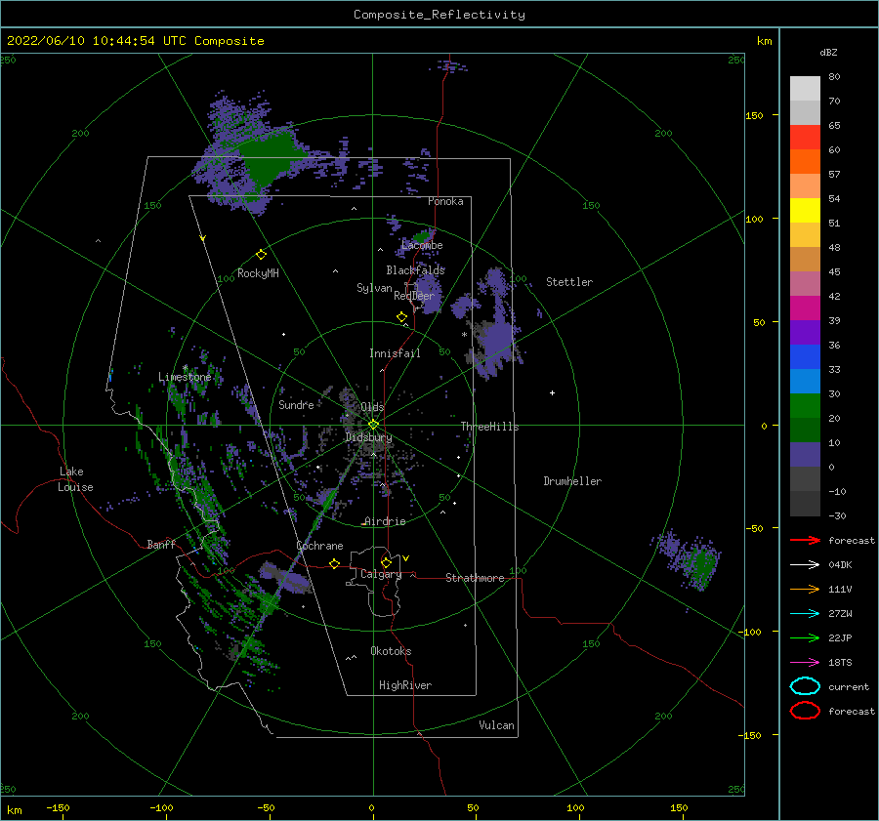Click the Ponoka label on the map
This screenshot has height=821, width=879.
(x=445, y=201)
